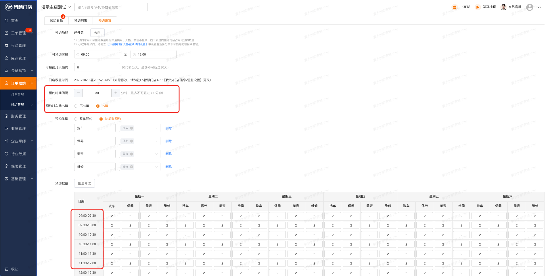552x276 pixels.
Task: Click the zxy user profile avatar
Action: pyautogui.click(x=530, y=7)
